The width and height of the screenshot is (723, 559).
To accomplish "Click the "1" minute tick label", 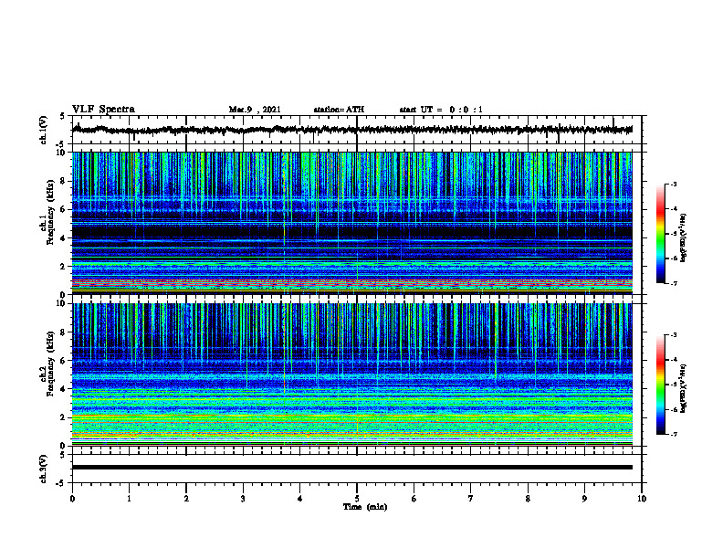I will point(129,499).
